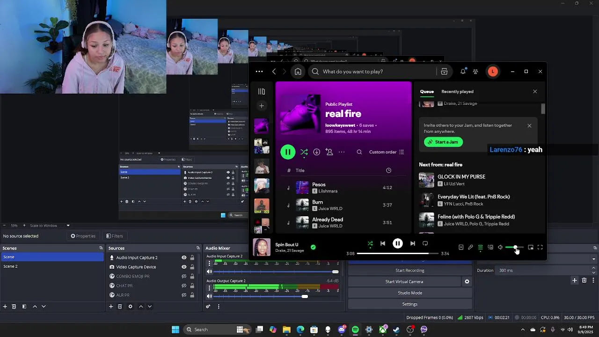Switch to Recently played tab
Screen dimensions: 599x337
pos(457,92)
